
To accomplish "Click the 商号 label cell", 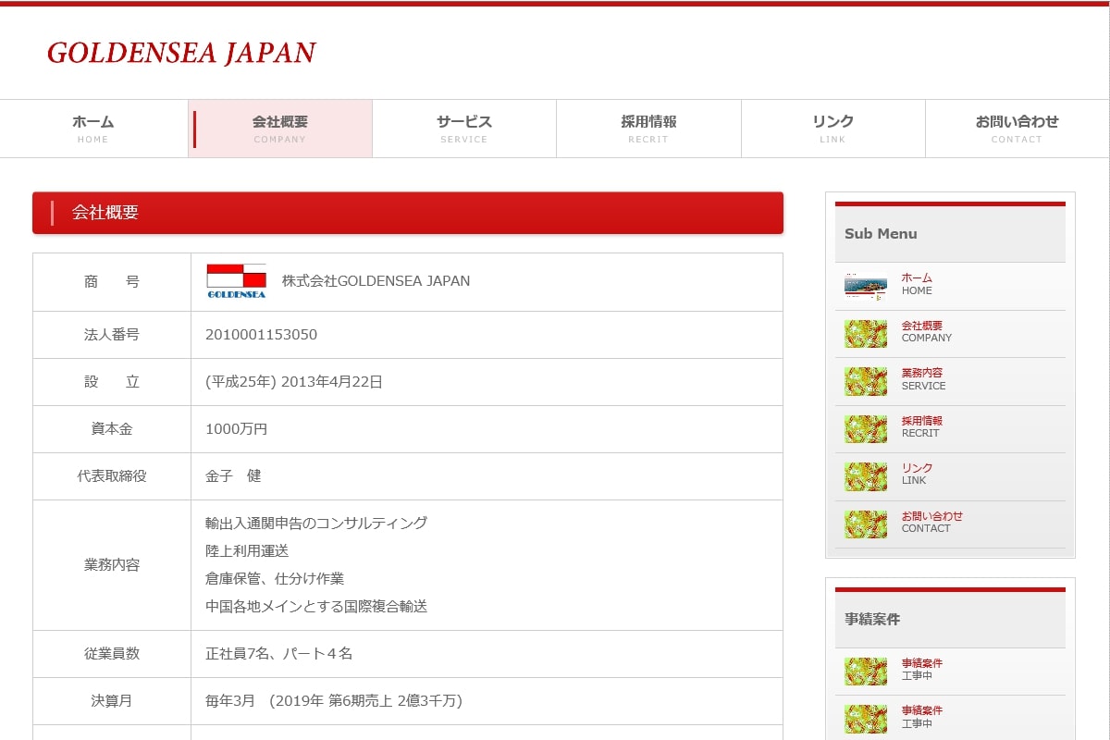I will pyautogui.click(x=112, y=282).
